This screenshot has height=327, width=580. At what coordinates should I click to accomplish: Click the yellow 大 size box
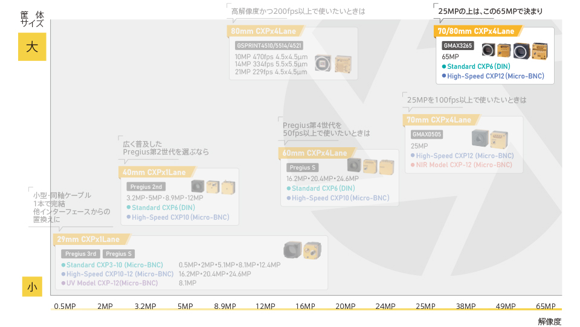click(32, 48)
